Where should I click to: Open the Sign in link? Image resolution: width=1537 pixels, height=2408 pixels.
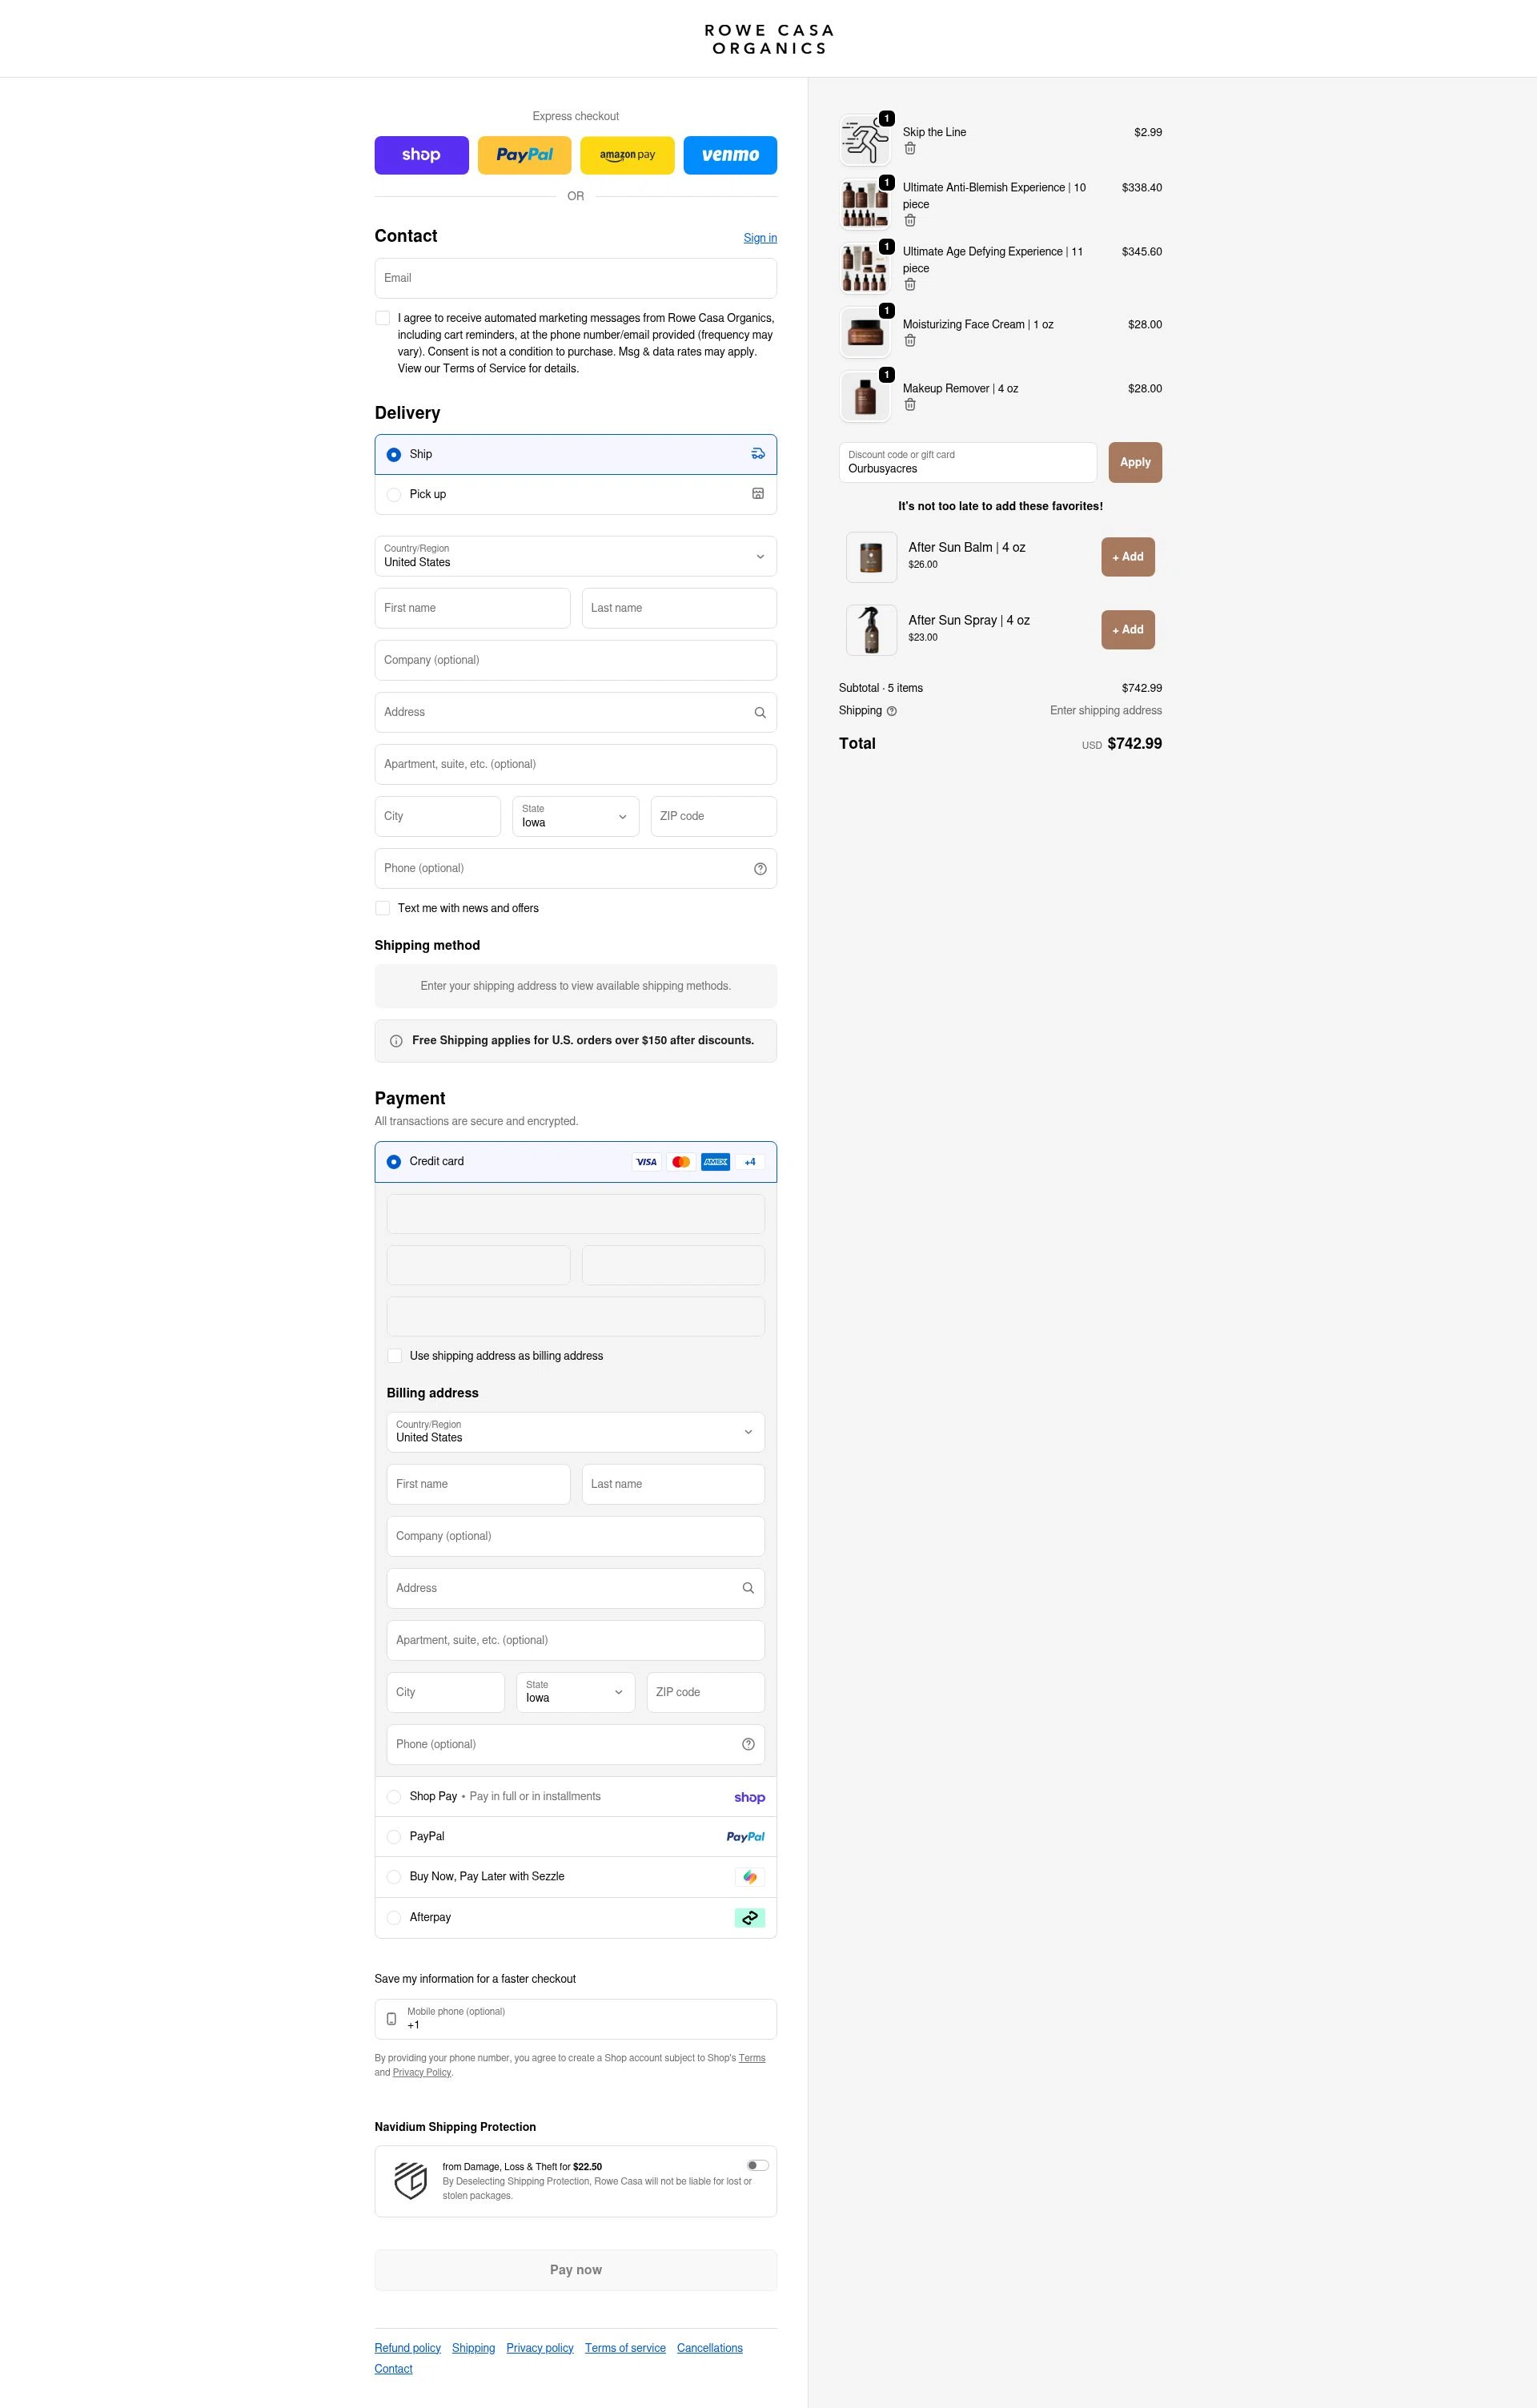(x=760, y=238)
